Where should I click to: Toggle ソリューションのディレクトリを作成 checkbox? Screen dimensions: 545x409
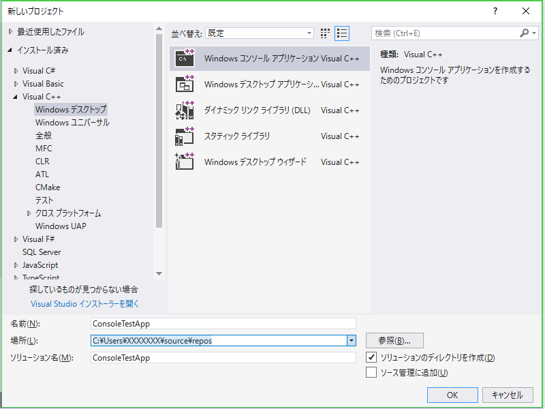371,357
